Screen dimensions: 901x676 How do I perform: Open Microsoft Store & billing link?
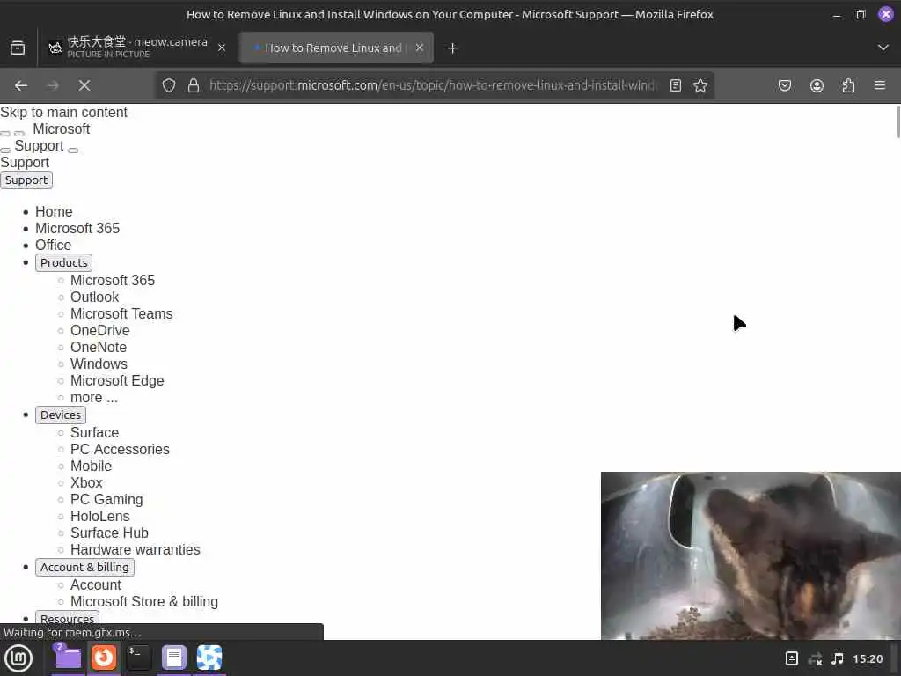click(144, 601)
